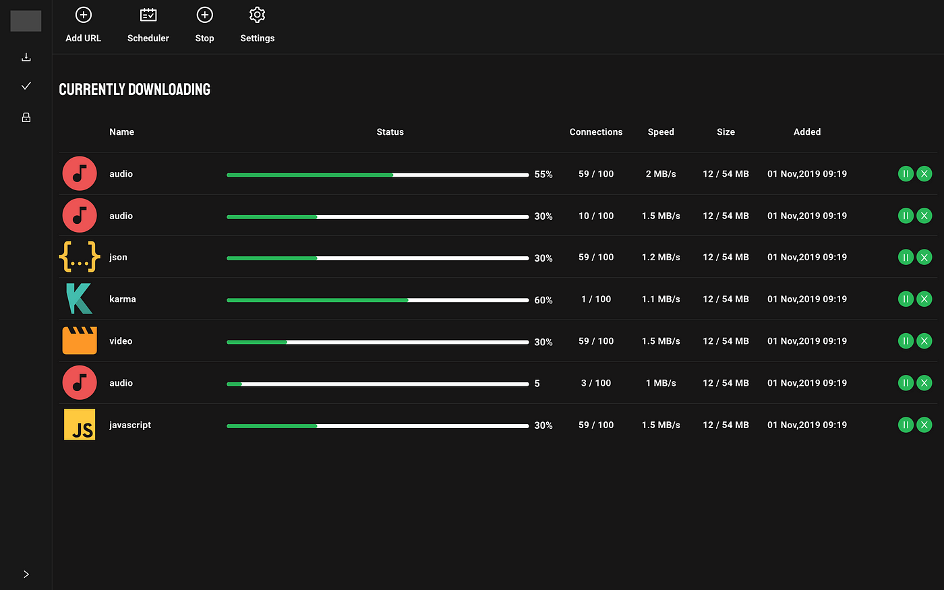The width and height of the screenshot is (944, 590).
Task: Open the Scheduler
Action: coord(148,26)
